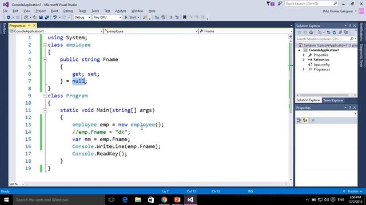Viewport: 366px width, 205px height.
Task: Open the Debug menu
Action: click(x=68, y=11)
